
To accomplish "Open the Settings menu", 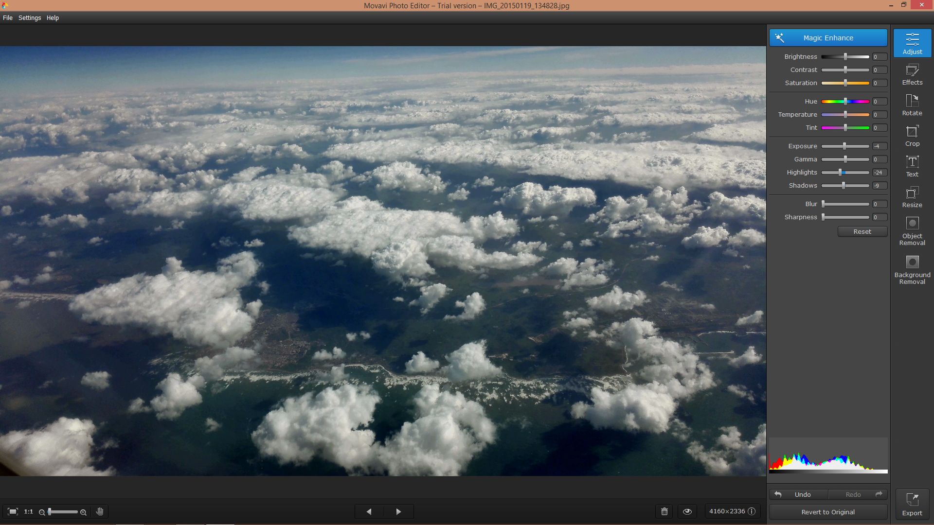I will (x=30, y=17).
